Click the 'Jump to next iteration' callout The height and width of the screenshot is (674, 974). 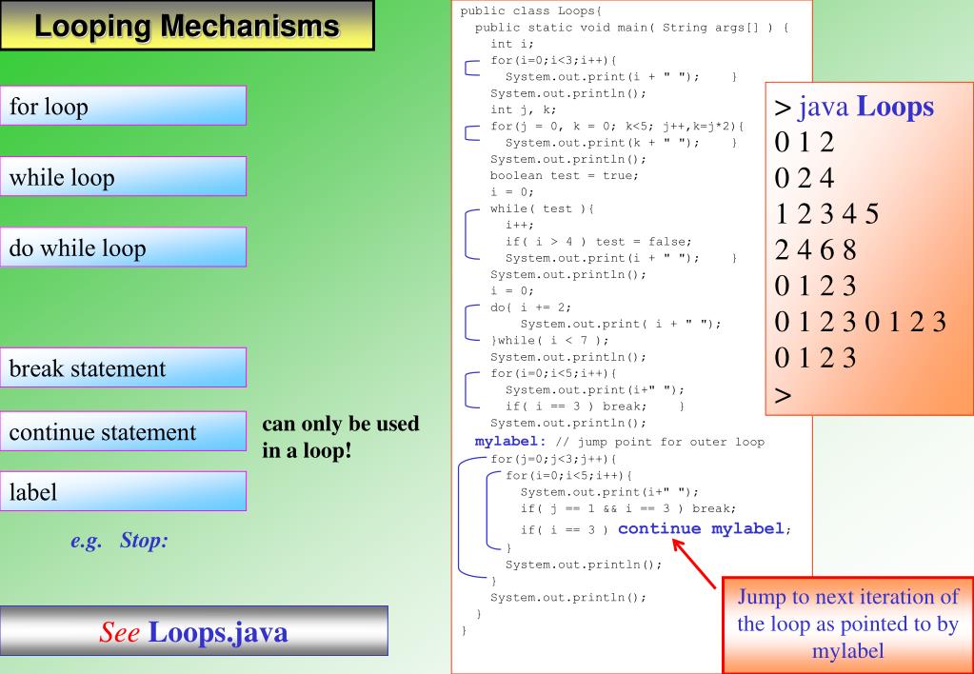(848, 624)
